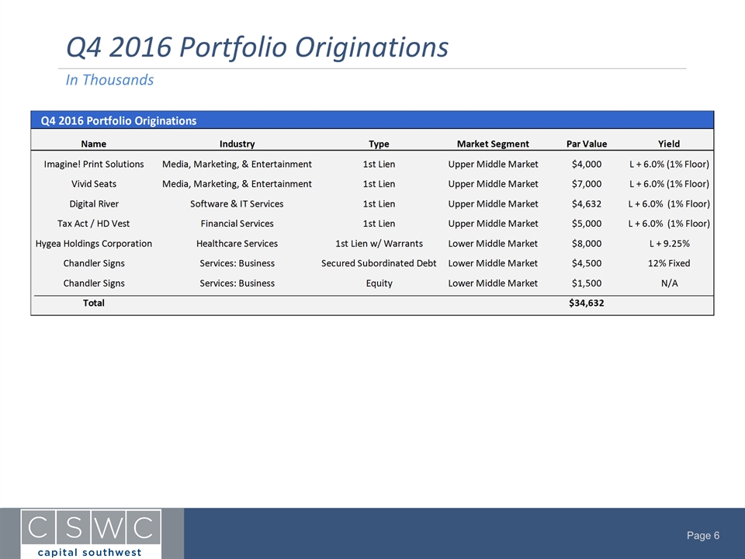Image resolution: width=745 pixels, height=559 pixels.
Task: Click the CSWC Capital Southwest logo
Action: pyautogui.click(x=92, y=533)
